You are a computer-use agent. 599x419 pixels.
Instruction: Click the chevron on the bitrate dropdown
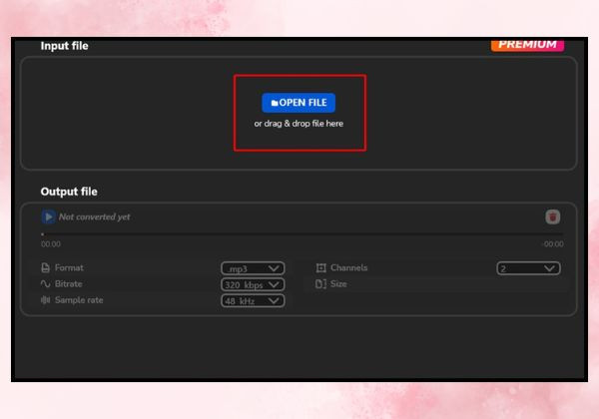[274, 284]
